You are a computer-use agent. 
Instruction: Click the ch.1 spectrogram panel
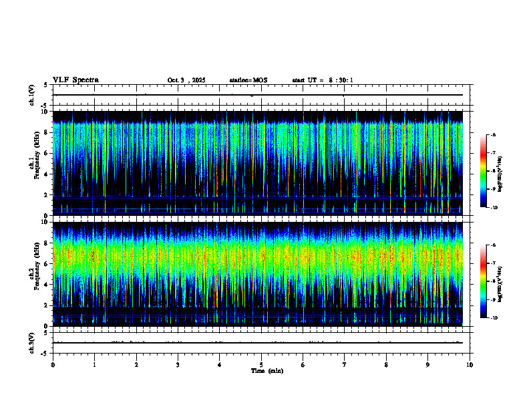point(258,163)
